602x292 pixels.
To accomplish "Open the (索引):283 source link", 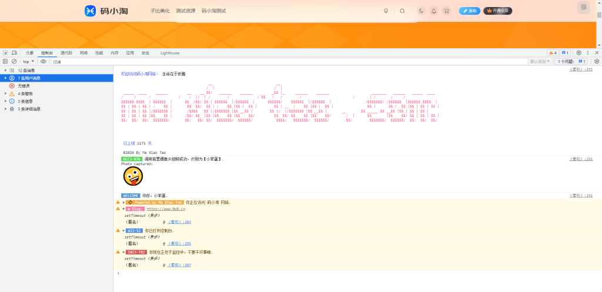I will (179, 222).
